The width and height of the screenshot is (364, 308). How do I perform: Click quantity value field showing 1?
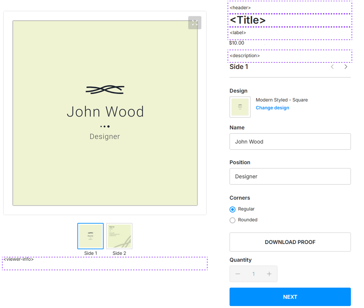(x=253, y=274)
